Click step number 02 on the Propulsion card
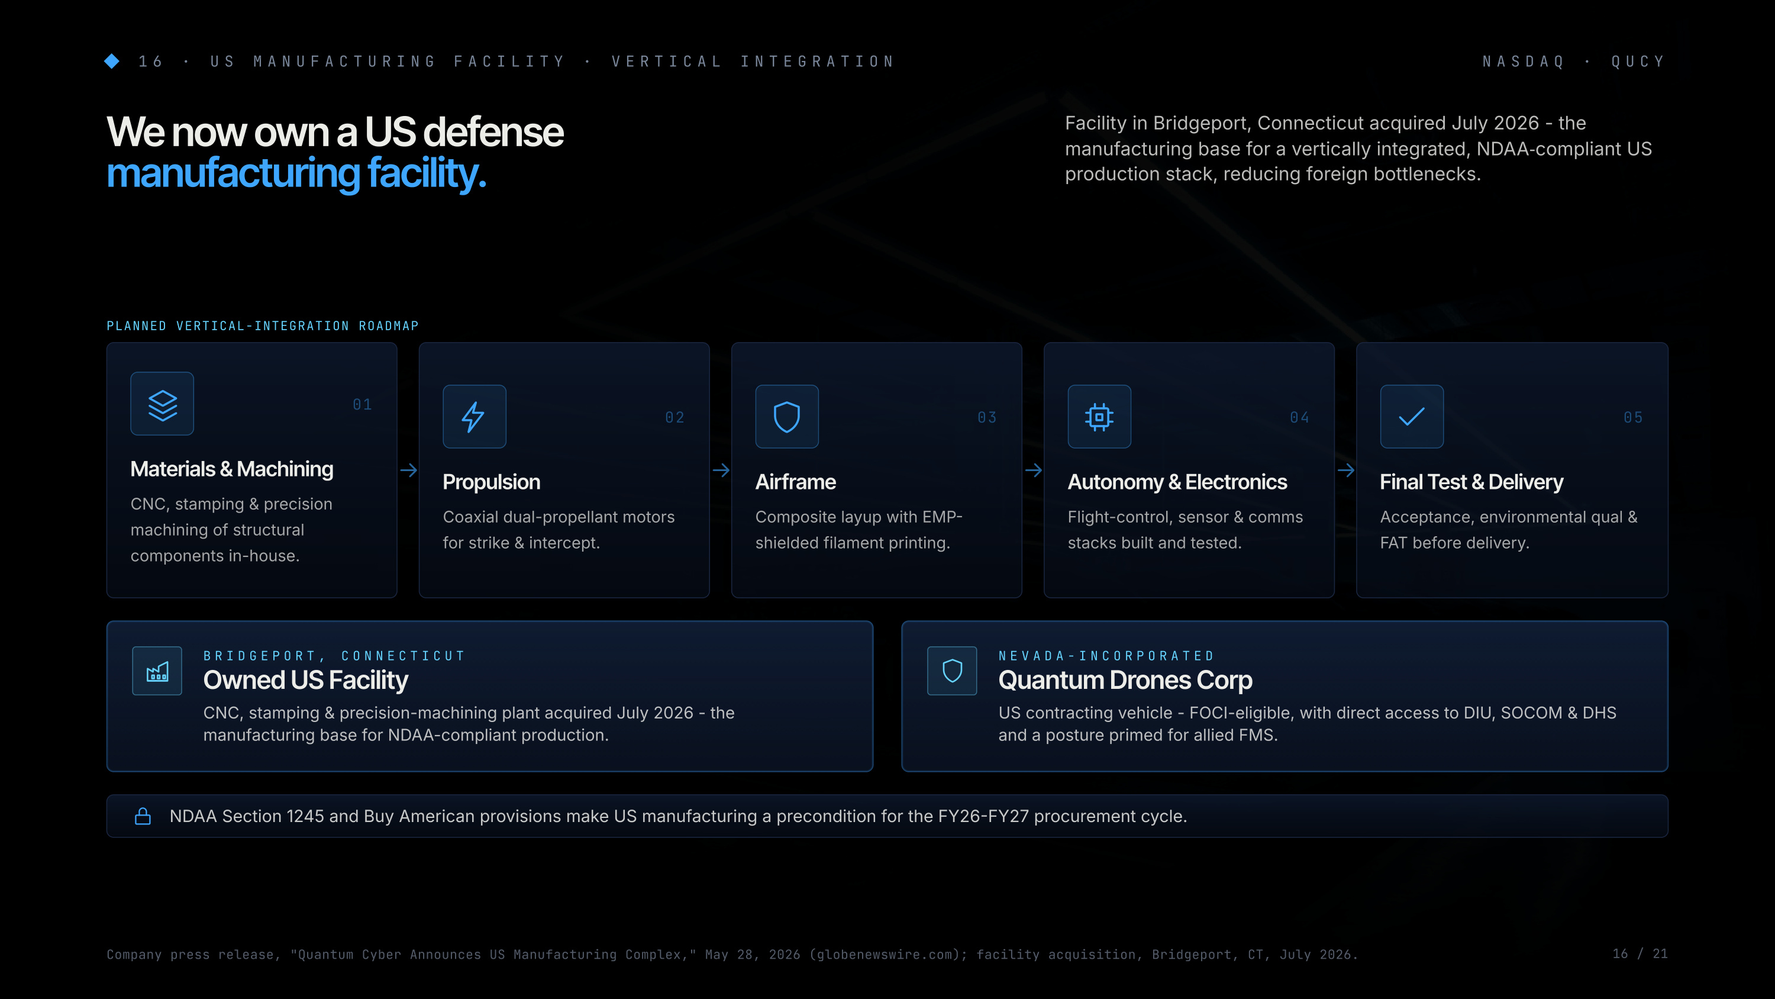This screenshot has width=1775, height=999. [674, 417]
